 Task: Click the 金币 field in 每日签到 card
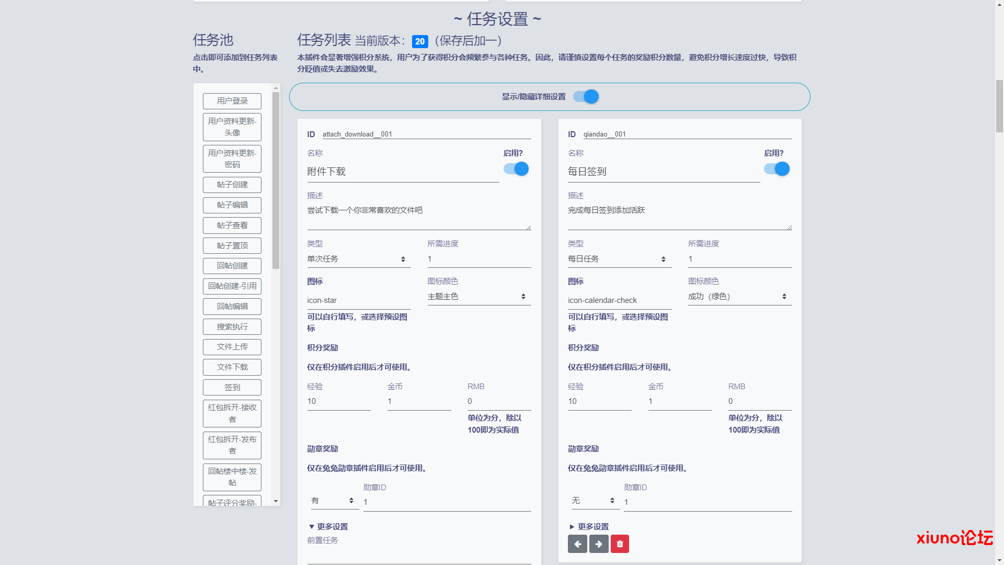(680, 401)
